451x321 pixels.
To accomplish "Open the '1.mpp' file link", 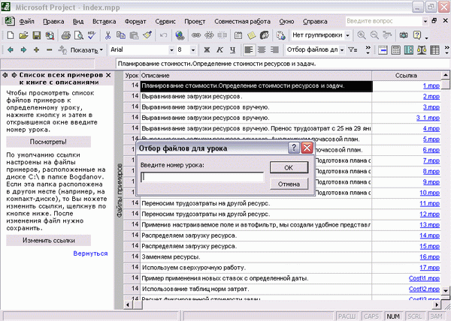I will [x=431, y=85].
